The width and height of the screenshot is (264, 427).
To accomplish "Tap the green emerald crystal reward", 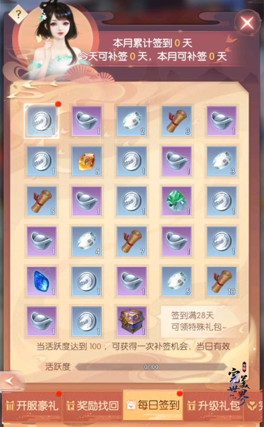I will pyautogui.click(x=177, y=201).
